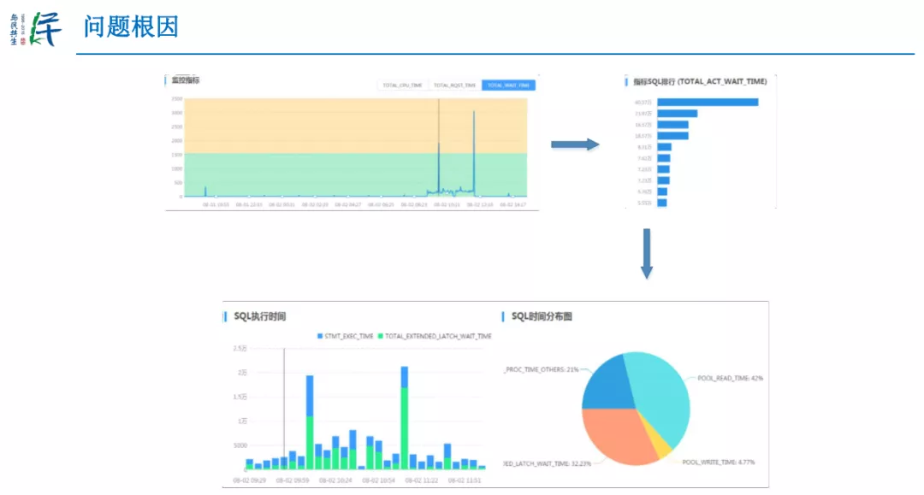Viewport: 924px width, 495px height.
Task: Click the "SQL执行时间" chart title
Action: pyautogui.click(x=260, y=316)
